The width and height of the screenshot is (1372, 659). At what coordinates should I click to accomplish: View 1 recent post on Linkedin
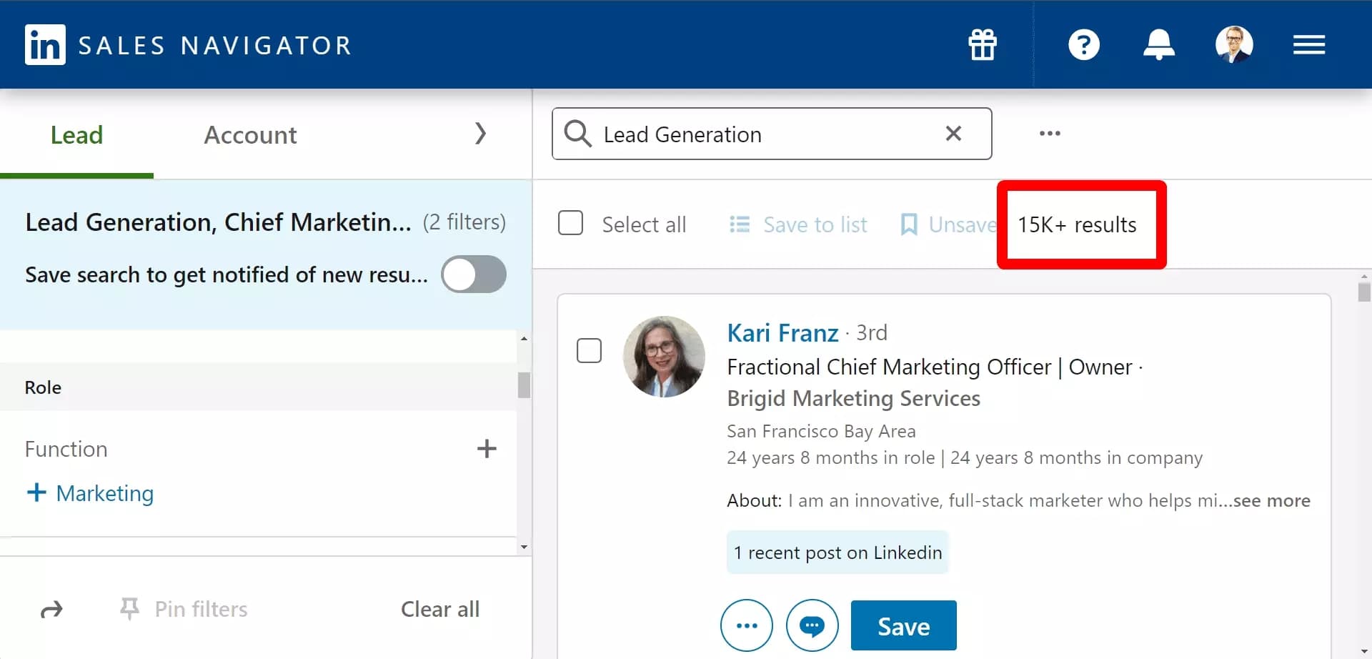click(837, 553)
